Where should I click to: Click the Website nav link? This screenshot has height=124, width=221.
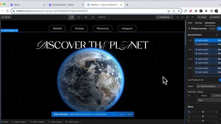(x=57, y=28)
